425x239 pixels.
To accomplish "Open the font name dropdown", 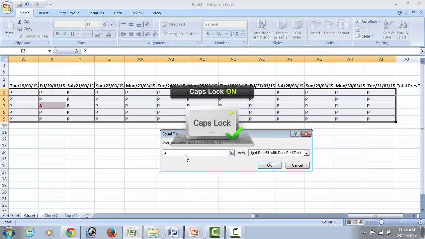I will pos(83,24).
